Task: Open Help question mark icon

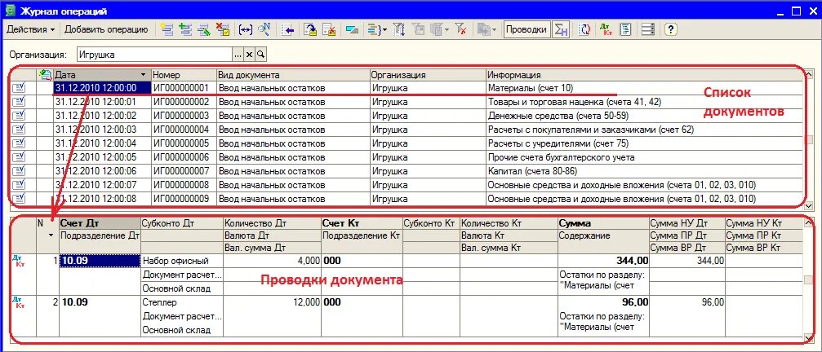Action: (x=670, y=30)
